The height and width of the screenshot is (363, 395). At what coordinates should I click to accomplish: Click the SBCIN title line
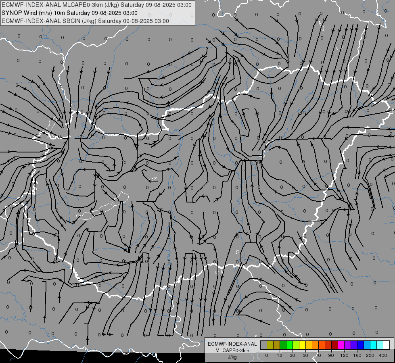(85, 21)
